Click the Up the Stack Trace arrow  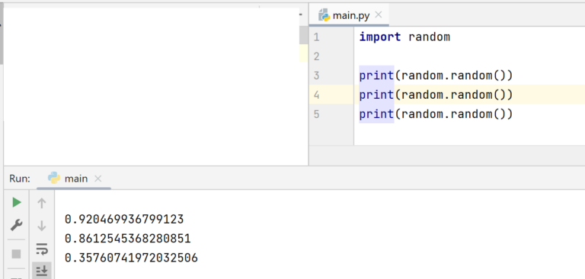pyautogui.click(x=42, y=203)
